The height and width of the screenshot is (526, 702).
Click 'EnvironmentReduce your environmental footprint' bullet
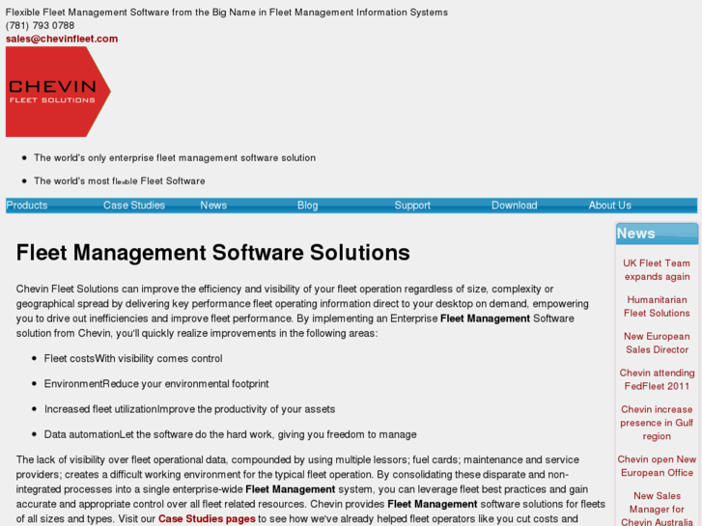[156, 384]
